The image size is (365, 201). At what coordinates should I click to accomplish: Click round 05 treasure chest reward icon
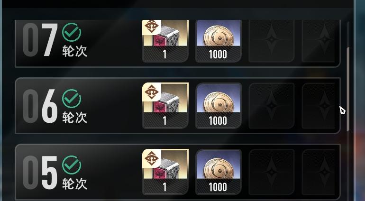coord(165,172)
